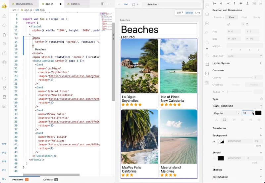This screenshot has width=265, height=183.
Task: Open the Regular font weight dropdown
Action: [227, 113]
